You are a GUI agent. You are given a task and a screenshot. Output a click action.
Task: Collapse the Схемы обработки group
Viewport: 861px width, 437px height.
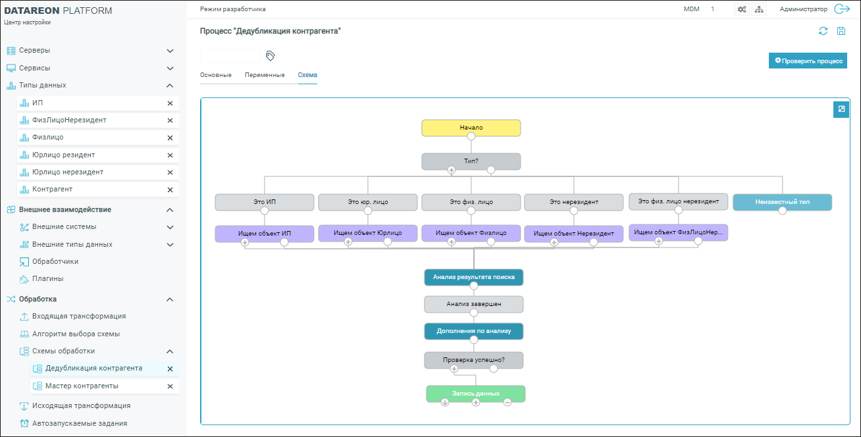click(x=170, y=351)
